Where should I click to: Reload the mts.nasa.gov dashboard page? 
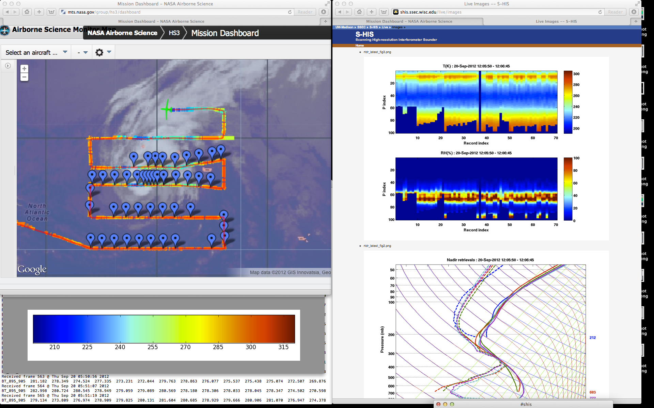pos(290,12)
